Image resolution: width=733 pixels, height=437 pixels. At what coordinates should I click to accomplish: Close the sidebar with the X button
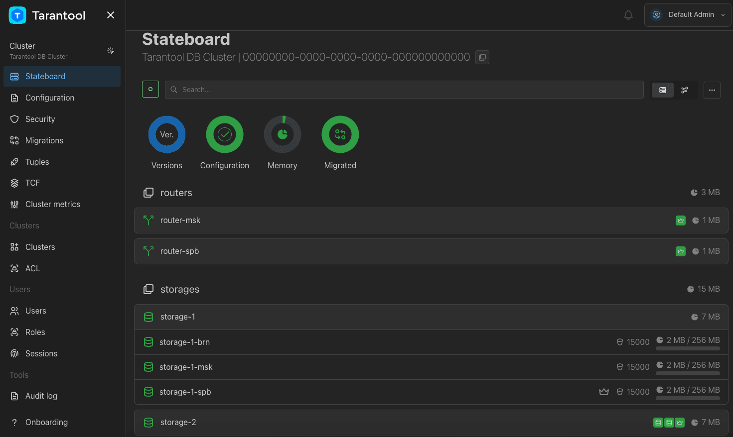(x=111, y=15)
